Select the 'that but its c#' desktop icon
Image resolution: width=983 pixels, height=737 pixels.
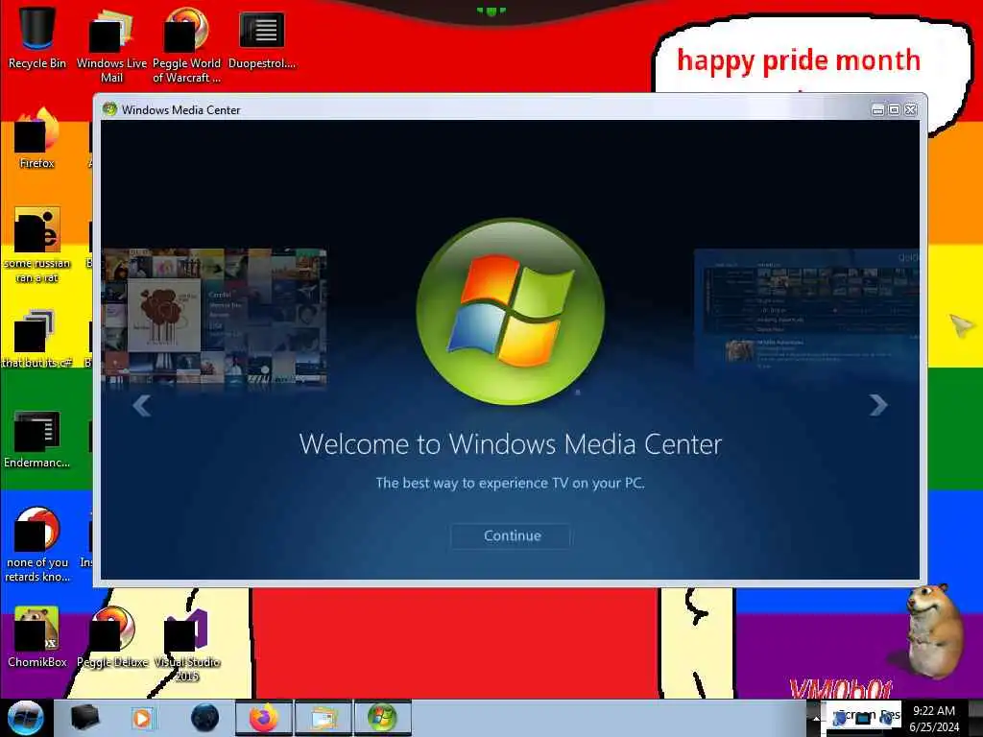(37, 339)
